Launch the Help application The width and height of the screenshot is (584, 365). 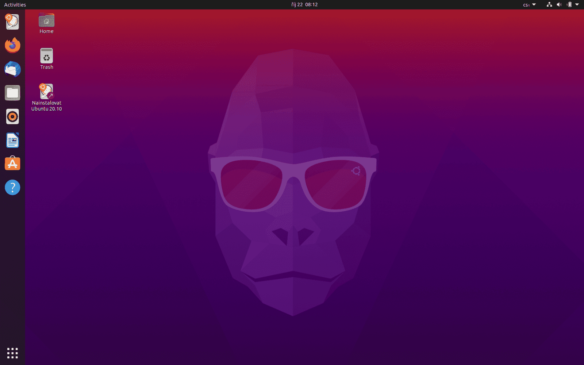coord(12,187)
